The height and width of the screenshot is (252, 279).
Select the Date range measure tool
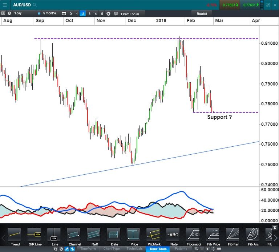[113, 237]
